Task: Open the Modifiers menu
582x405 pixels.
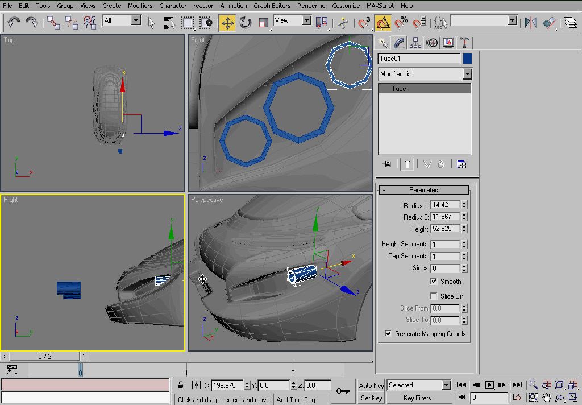Action: tap(140, 6)
